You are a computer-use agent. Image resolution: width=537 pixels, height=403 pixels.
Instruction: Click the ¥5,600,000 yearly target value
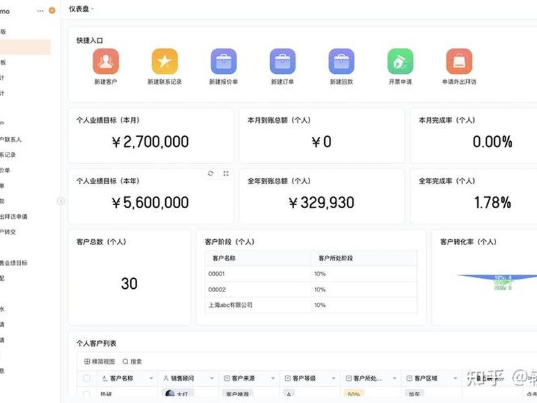[x=150, y=202]
